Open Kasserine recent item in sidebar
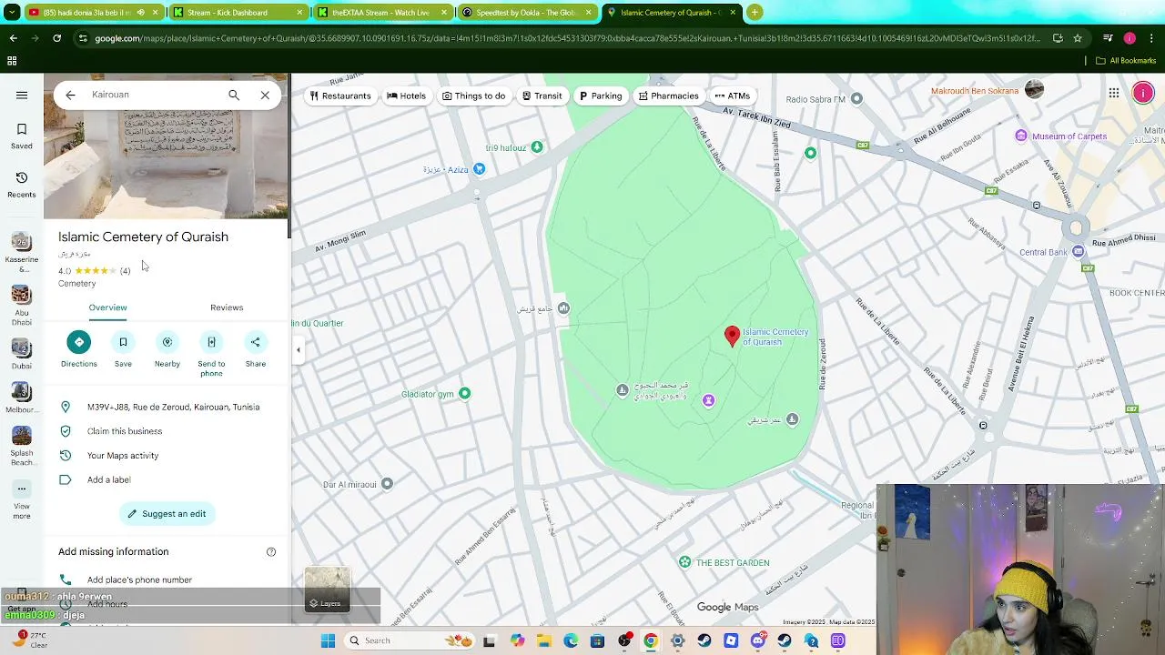The width and height of the screenshot is (1165, 655). (x=22, y=252)
